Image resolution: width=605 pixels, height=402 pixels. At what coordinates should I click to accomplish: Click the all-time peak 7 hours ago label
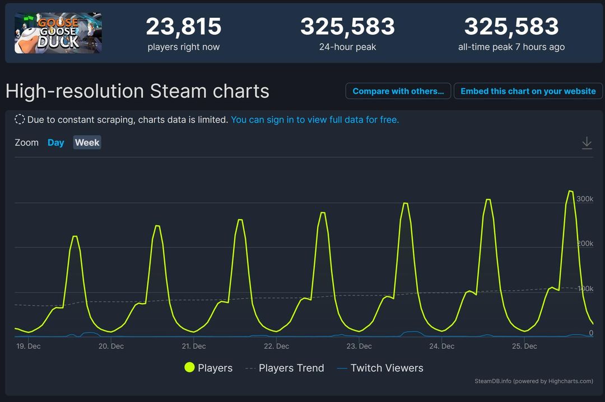(511, 47)
